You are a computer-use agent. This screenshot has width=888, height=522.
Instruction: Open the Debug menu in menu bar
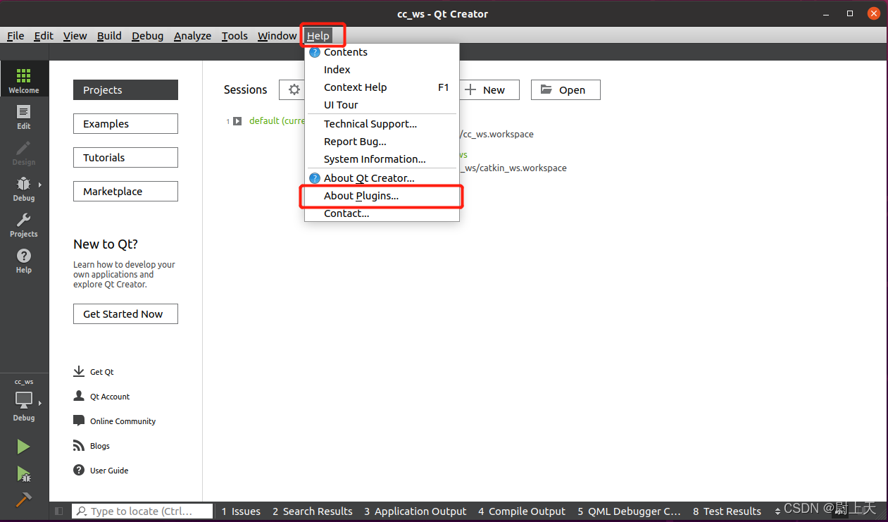click(x=147, y=35)
